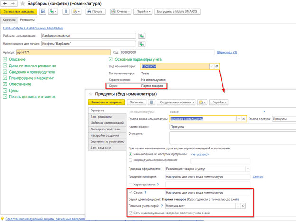Select 'индивидуальное наименование' radio button
The width and height of the screenshot is (296, 222).
(x=131, y=160)
